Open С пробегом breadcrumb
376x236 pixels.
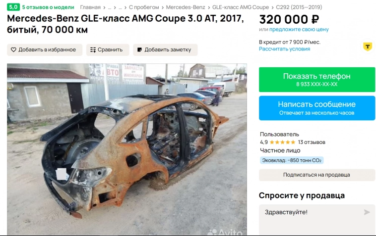pos(144,7)
